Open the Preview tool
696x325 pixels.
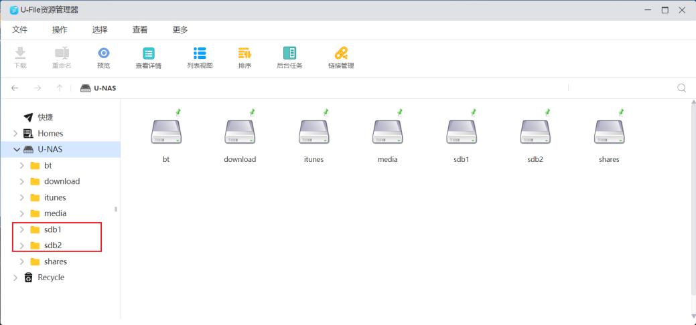[103, 53]
